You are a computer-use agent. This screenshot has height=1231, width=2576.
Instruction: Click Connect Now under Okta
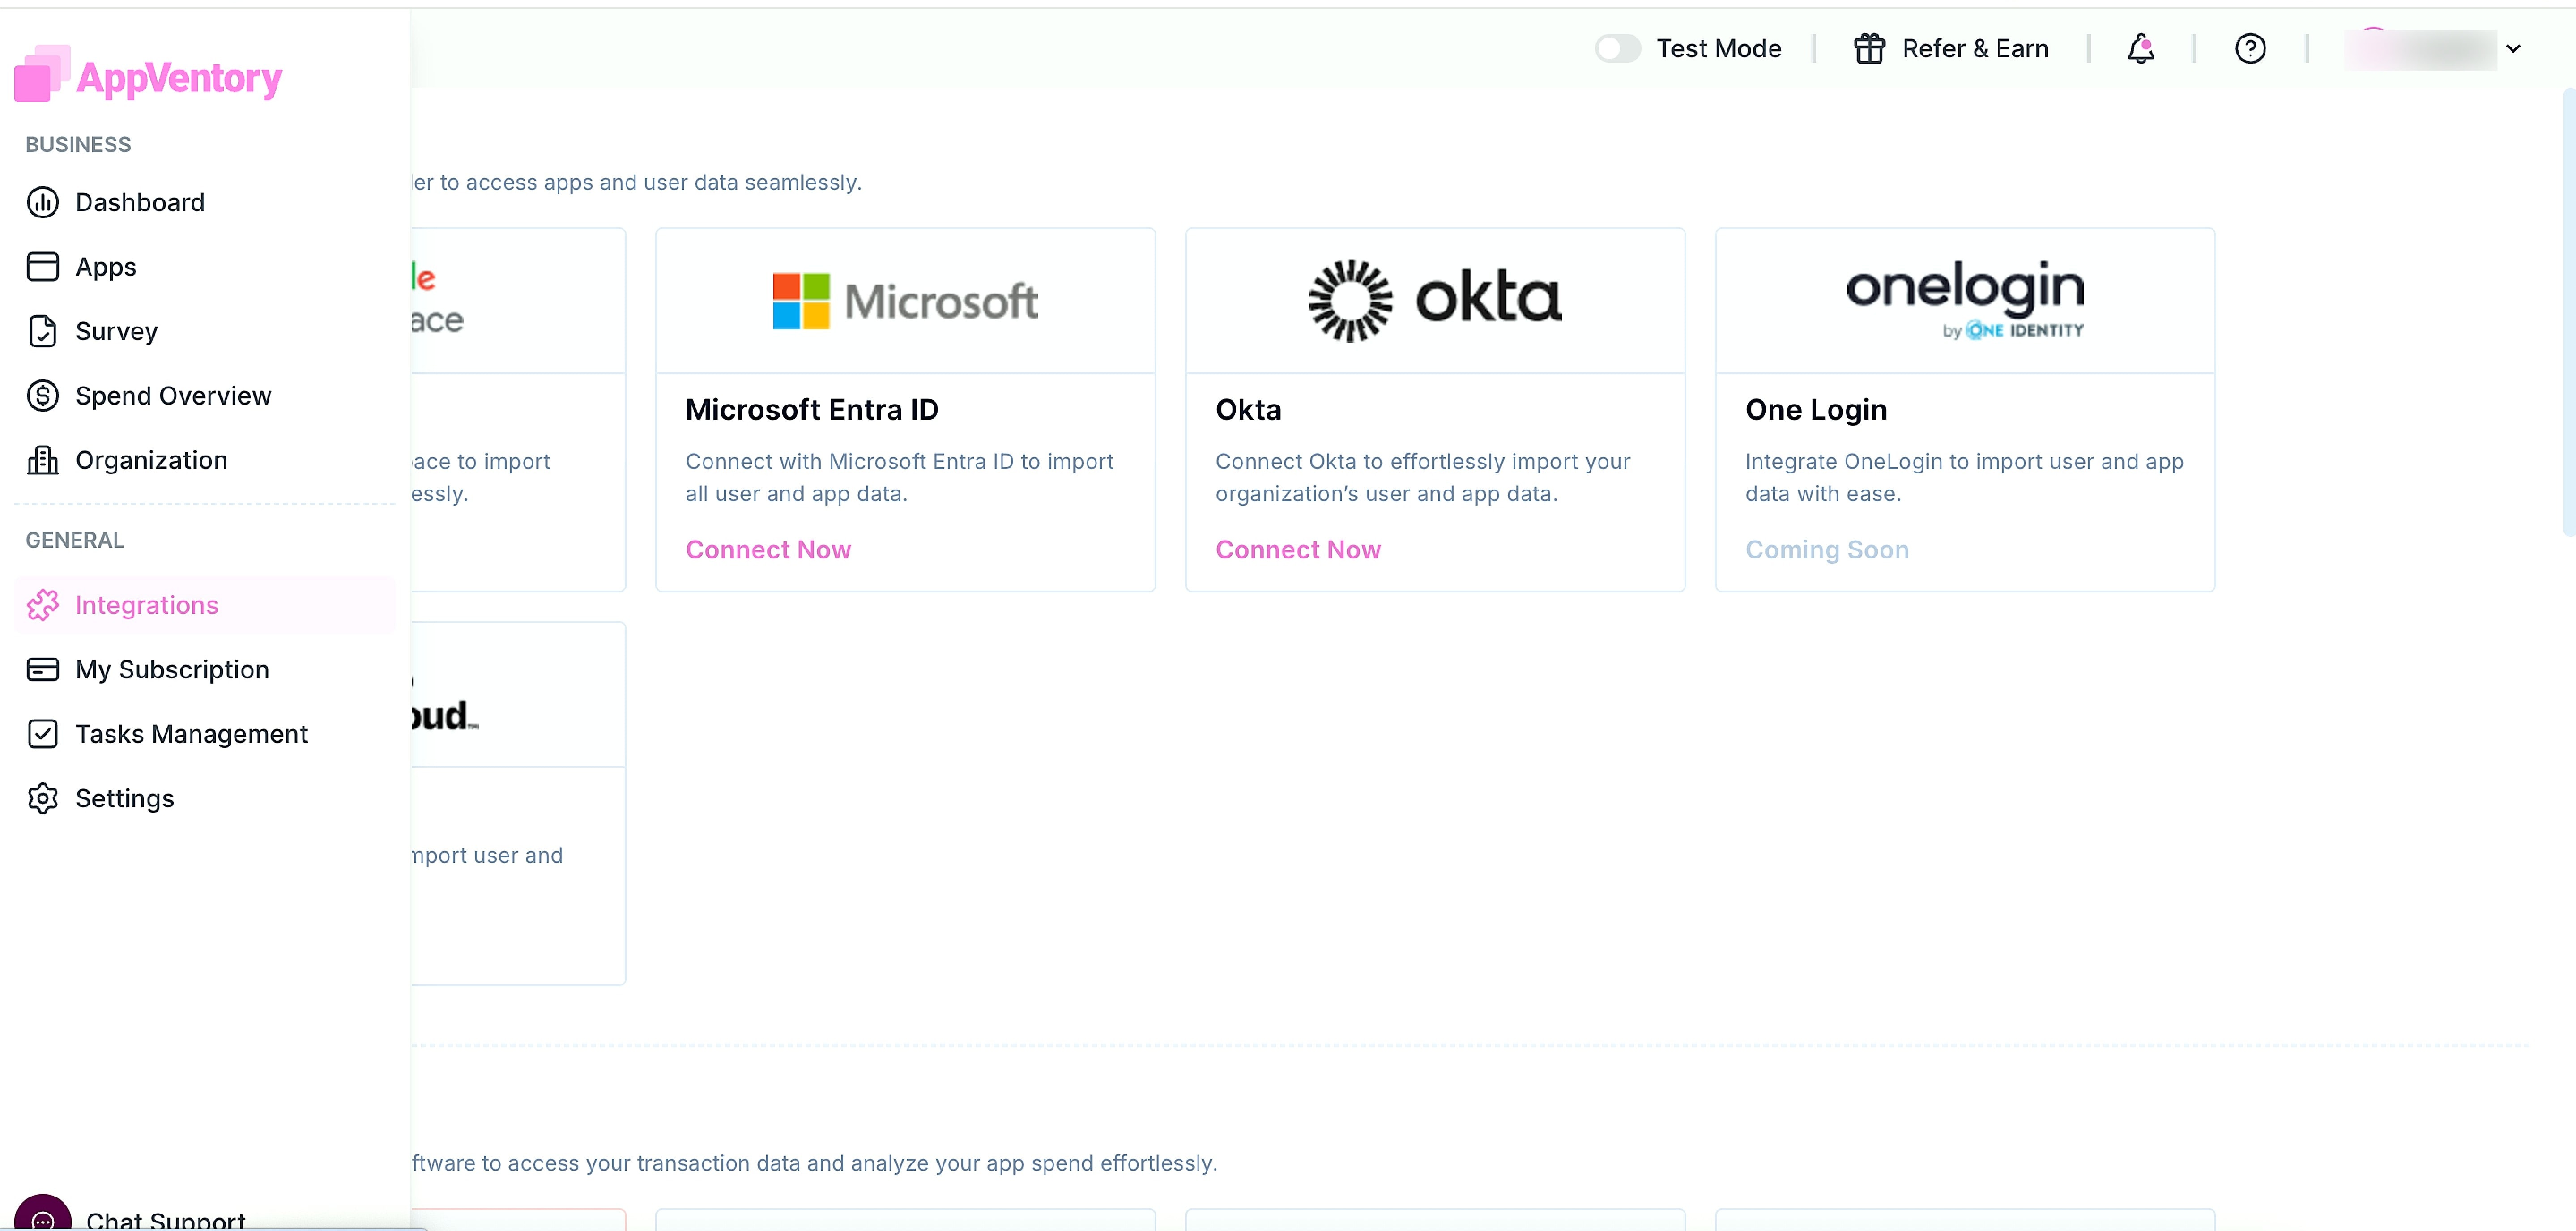(1298, 550)
